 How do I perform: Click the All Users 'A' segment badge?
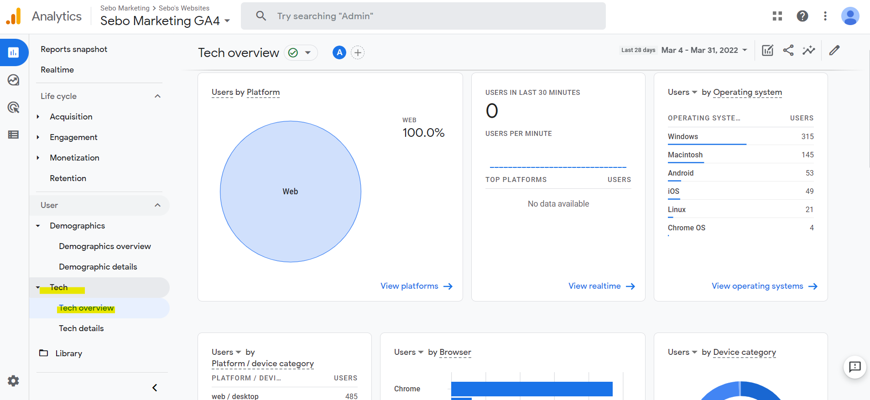point(339,53)
